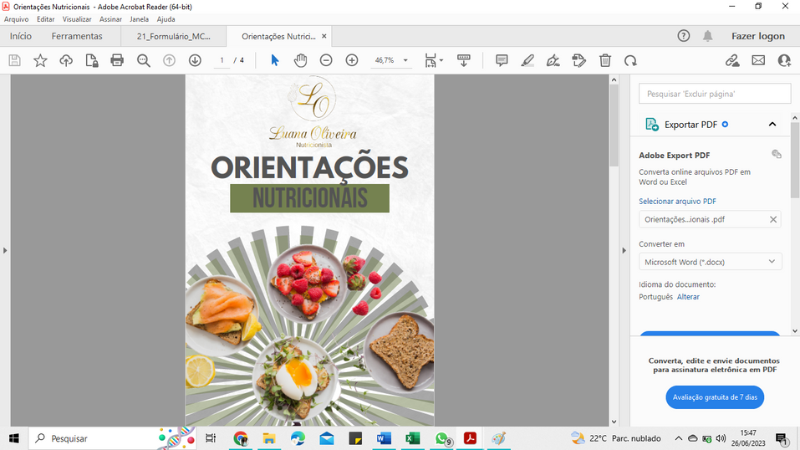Open Task View in taskbar
Screen dimensions: 800x450
210,438
